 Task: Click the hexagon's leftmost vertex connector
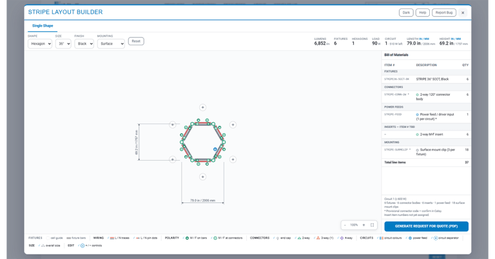pos(182,142)
